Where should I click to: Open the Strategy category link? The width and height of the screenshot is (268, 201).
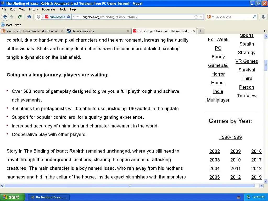[x=247, y=52]
